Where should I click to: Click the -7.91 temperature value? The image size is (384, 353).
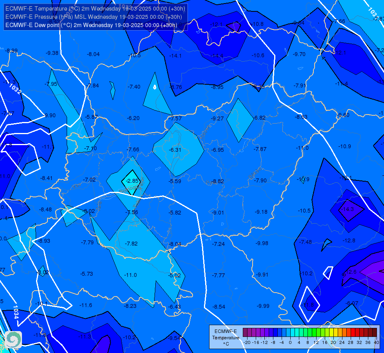click(x=300, y=86)
